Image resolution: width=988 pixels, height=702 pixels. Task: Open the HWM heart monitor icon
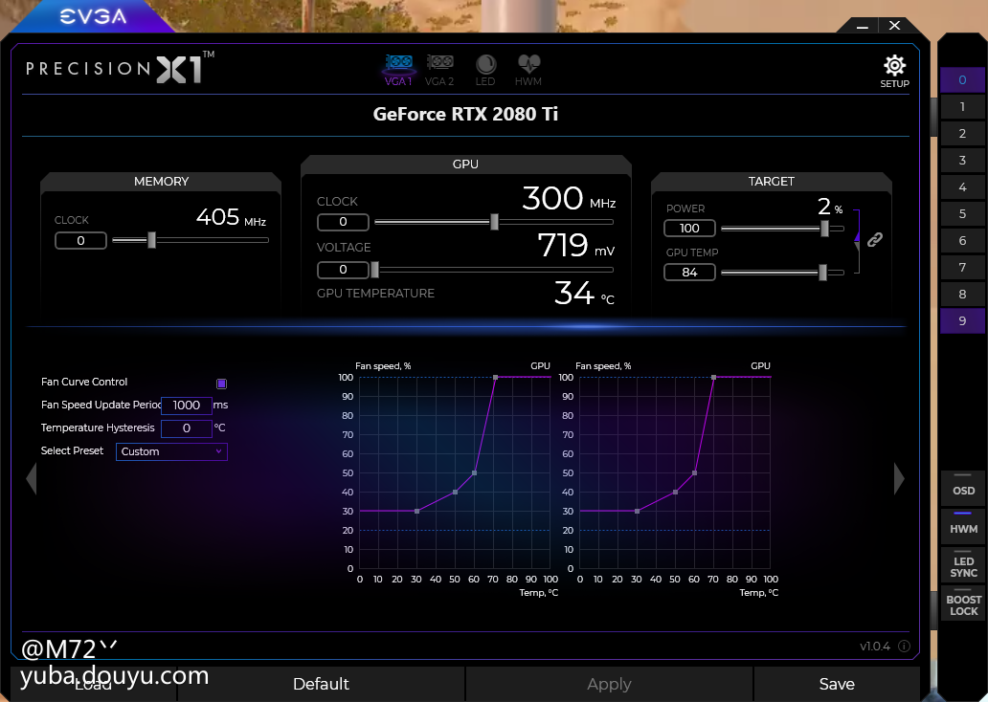coord(528,70)
